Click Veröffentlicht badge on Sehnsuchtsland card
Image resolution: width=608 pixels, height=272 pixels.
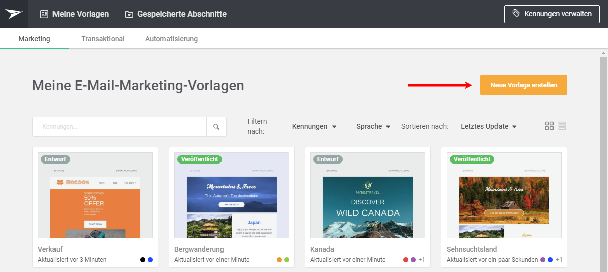tap(472, 159)
